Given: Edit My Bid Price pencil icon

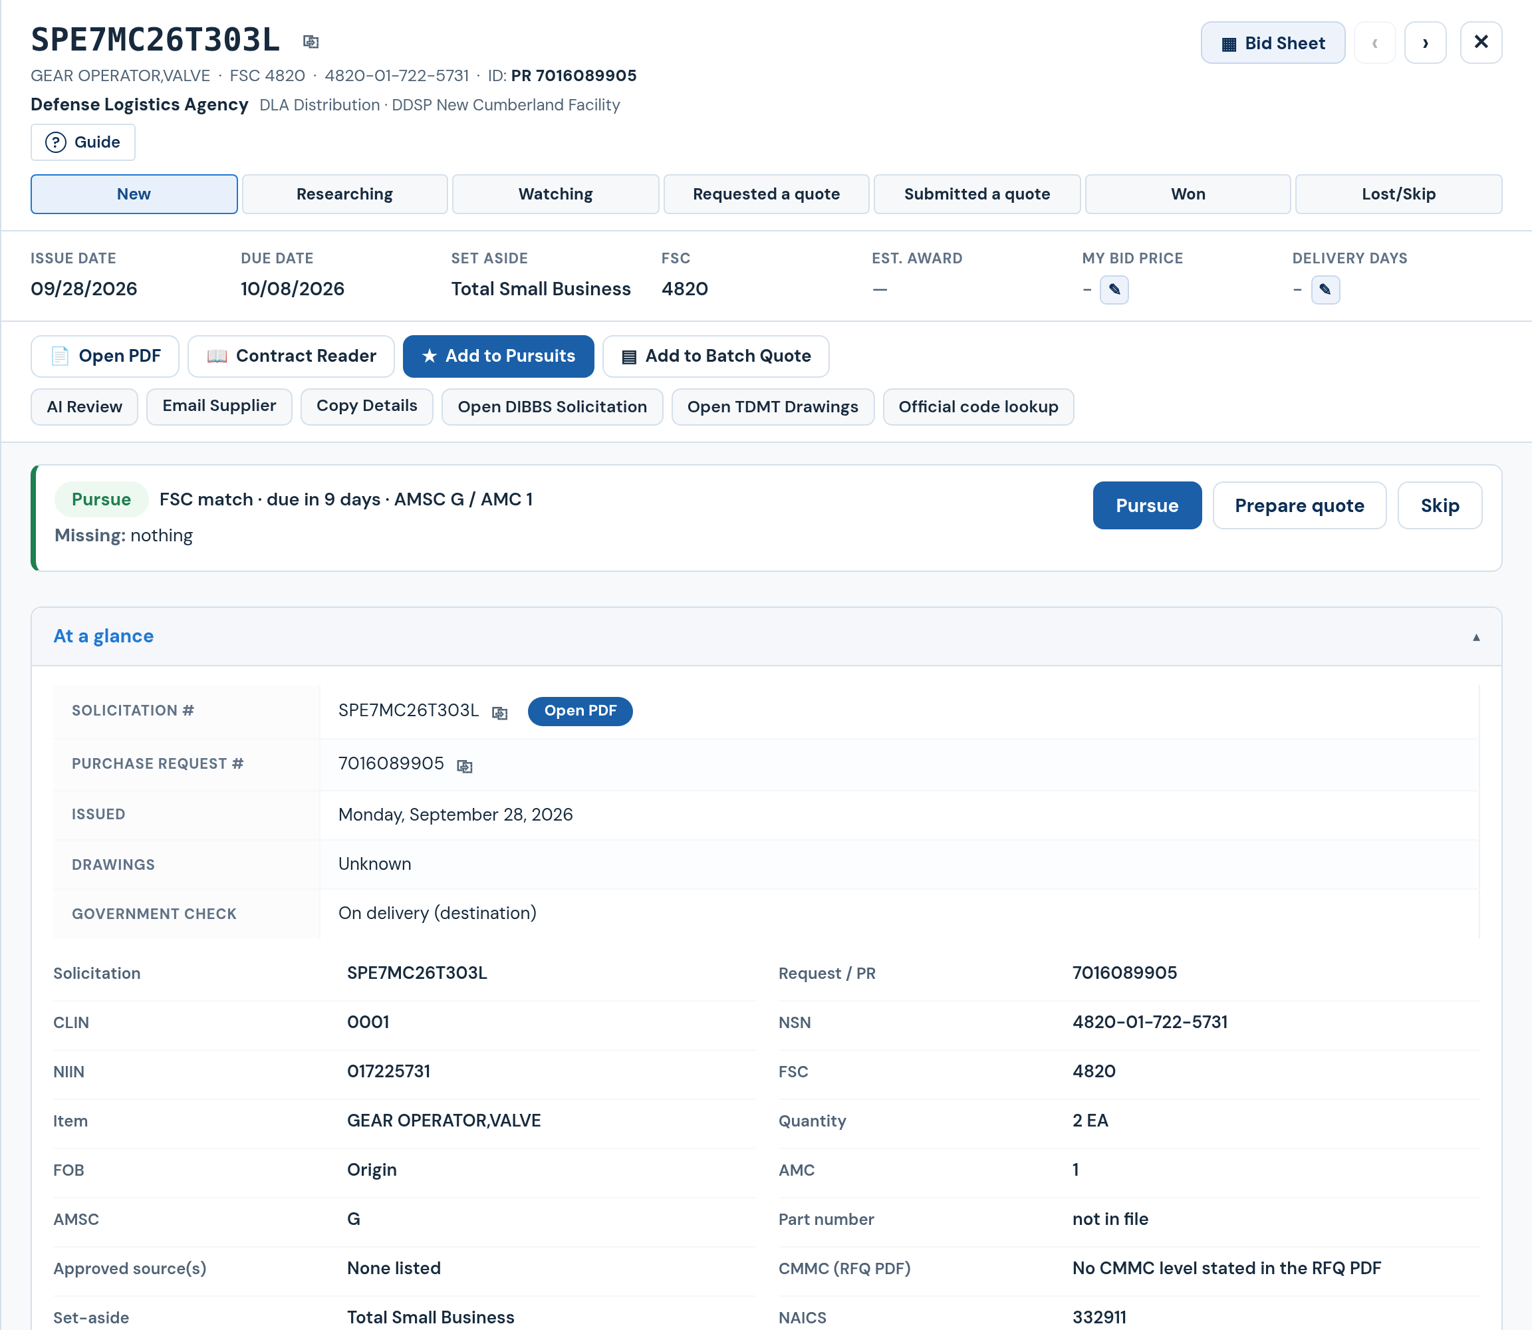Looking at the screenshot, I should tap(1114, 289).
